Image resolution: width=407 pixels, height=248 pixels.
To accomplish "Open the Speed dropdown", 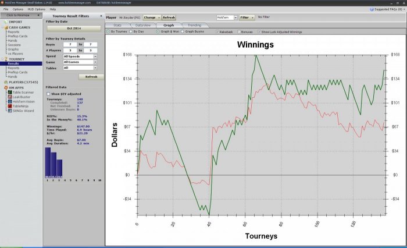I will 95,56.
